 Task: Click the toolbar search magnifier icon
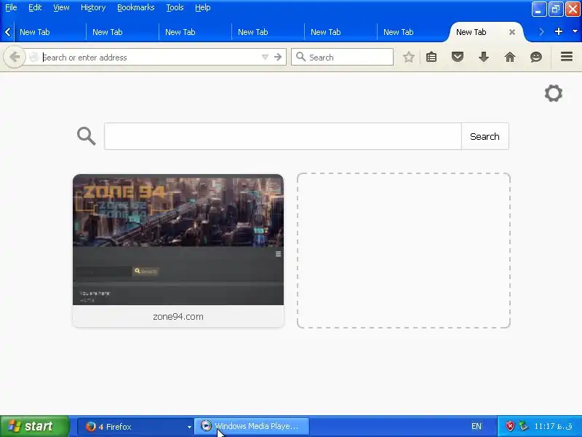pos(300,57)
